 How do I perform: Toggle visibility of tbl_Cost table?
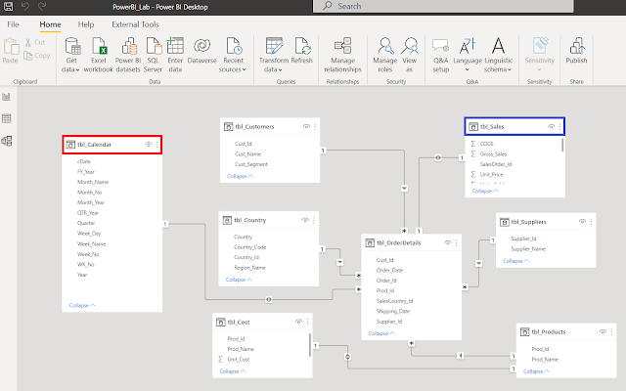coord(298,322)
